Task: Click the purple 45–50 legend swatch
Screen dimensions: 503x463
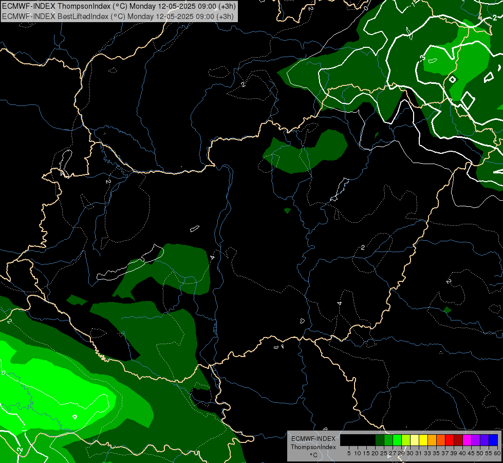Action: 476,440
